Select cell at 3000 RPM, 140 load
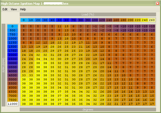 coord(109,63)
